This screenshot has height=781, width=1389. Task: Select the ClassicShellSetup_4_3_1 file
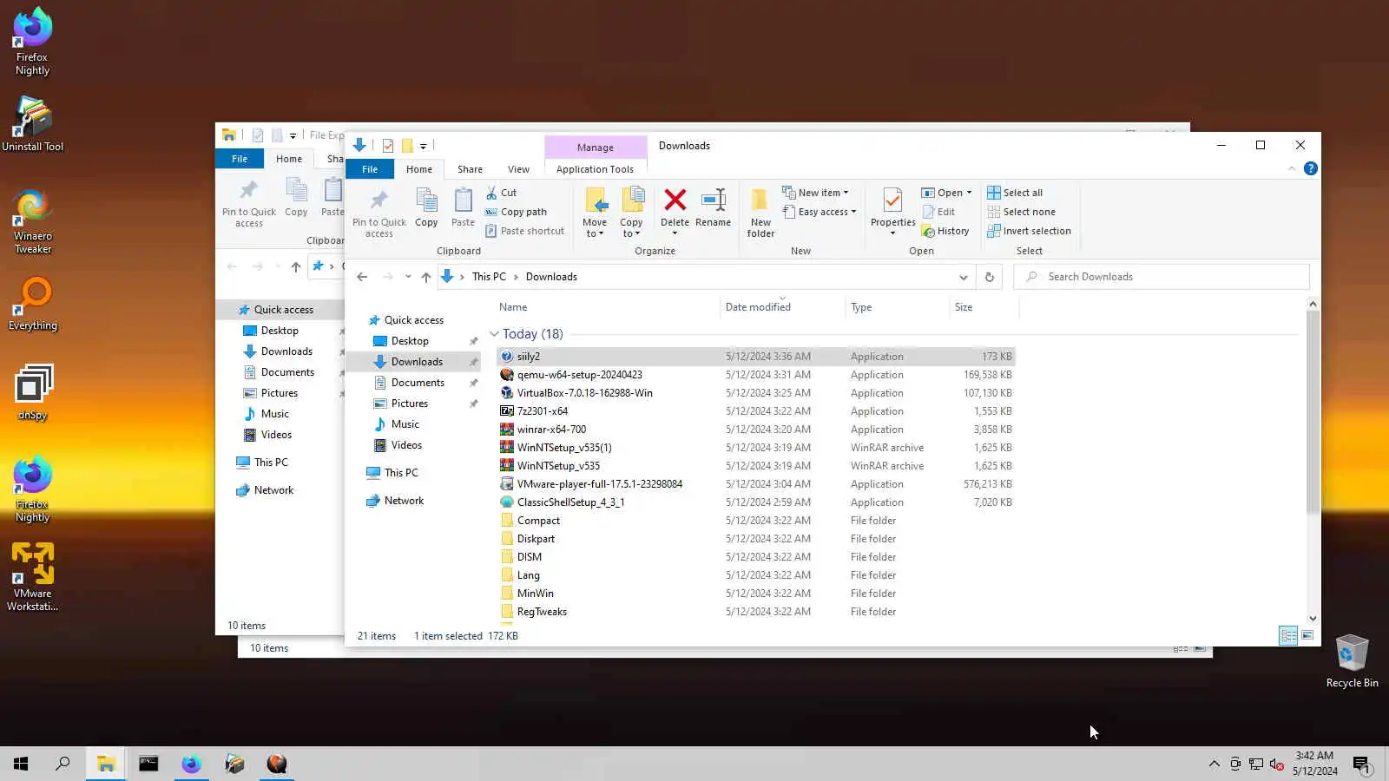click(x=570, y=502)
